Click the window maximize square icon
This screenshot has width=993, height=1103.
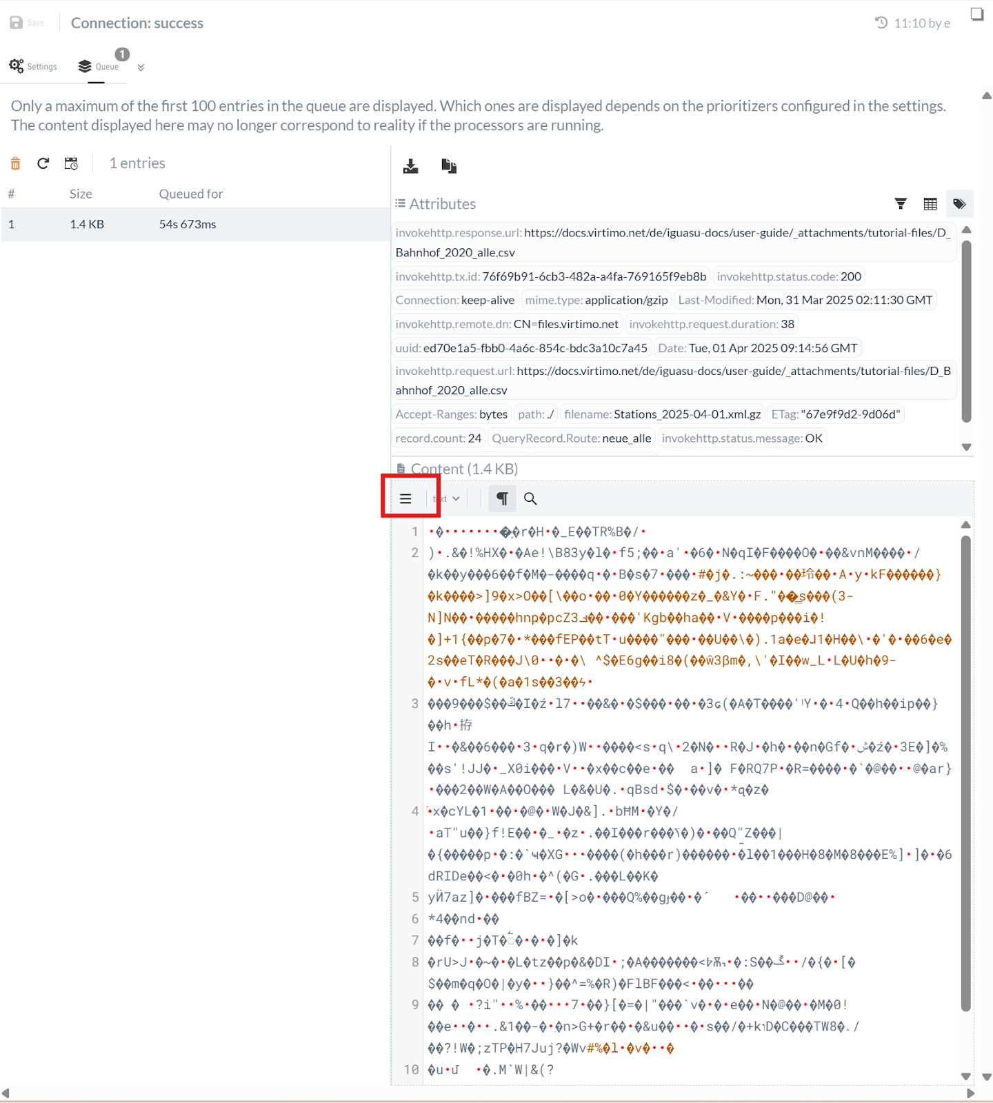[x=977, y=14]
